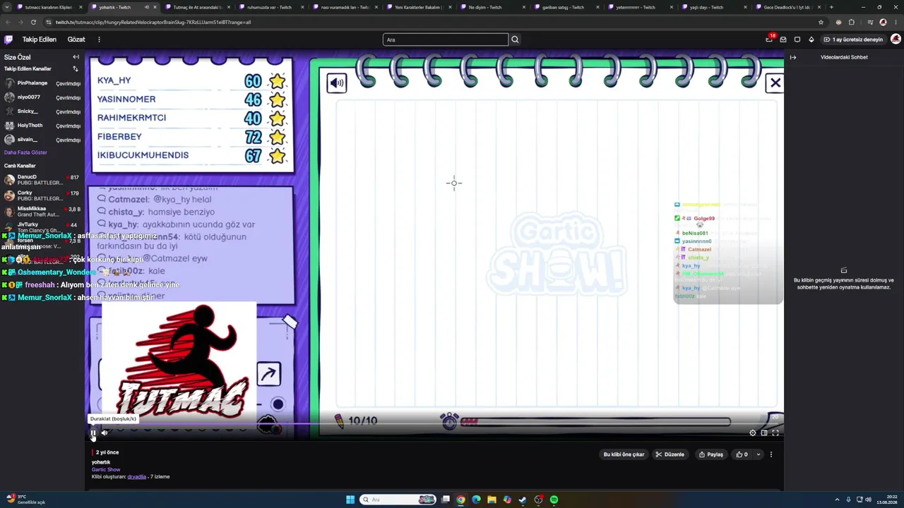The image size is (904, 508).
Task: Click Windows taskbar search box
Action: [x=398, y=500]
